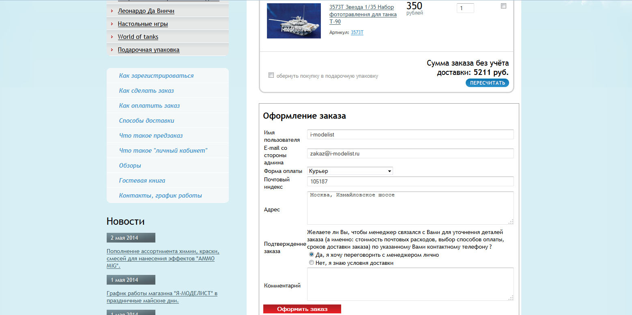Open the Гостевая книга page

[142, 181]
